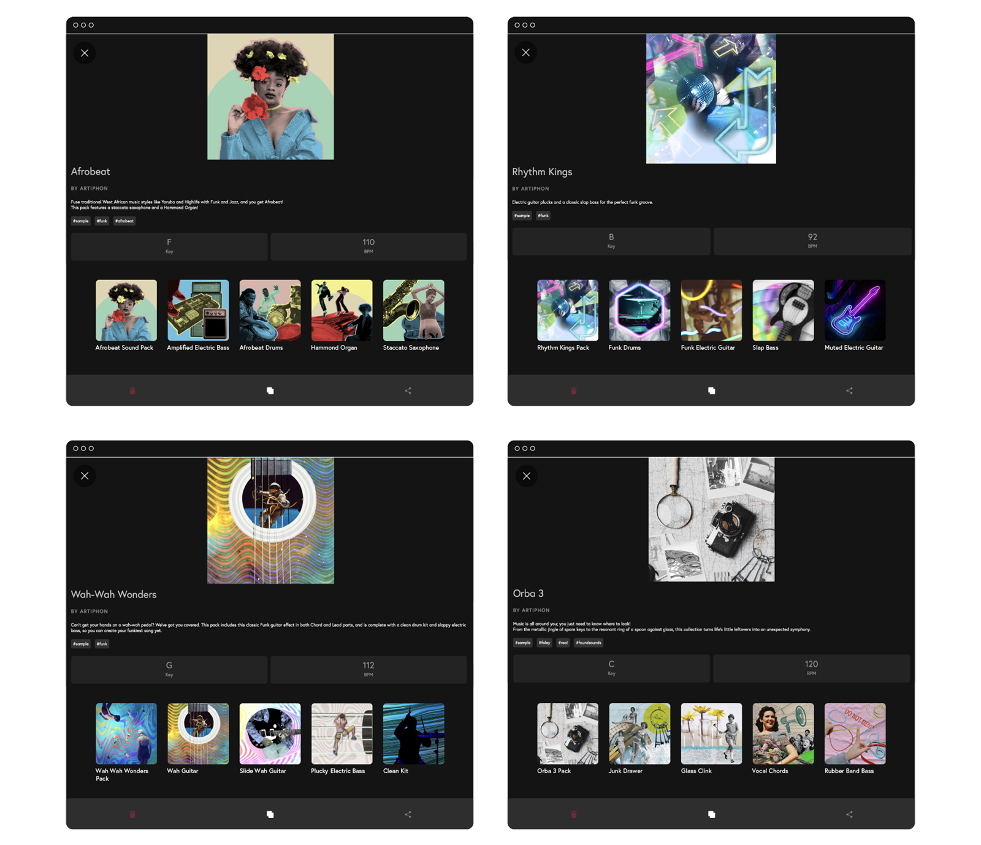The width and height of the screenshot is (981, 845).
Task: Click the 92 BPM field in Rhythm Kings
Action: (812, 241)
